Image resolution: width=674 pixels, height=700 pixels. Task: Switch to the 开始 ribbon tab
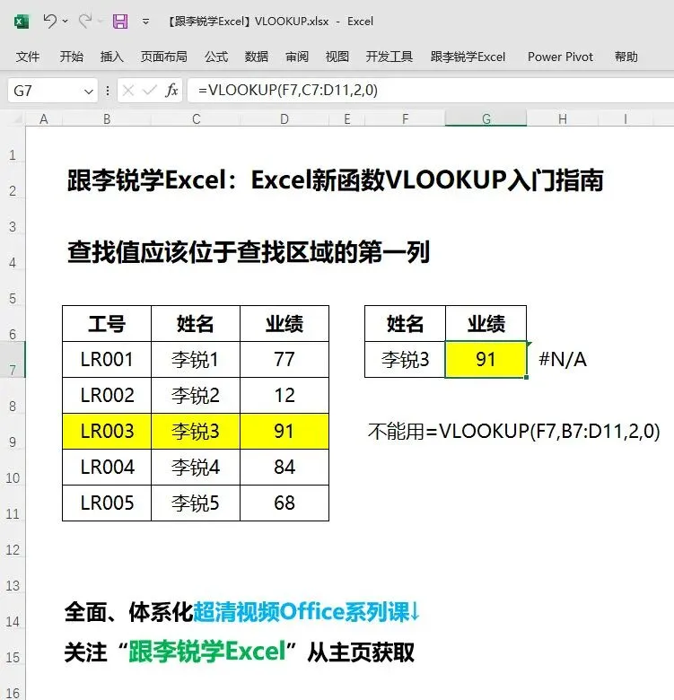(72, 57)
